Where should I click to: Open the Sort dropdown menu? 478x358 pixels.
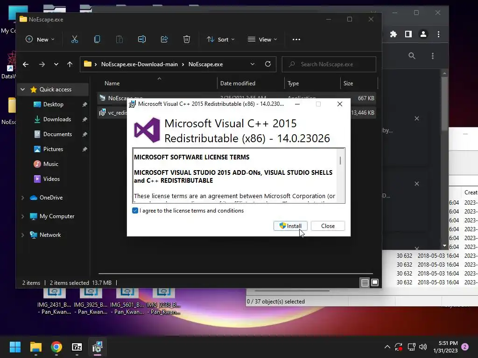click(220, 39)
